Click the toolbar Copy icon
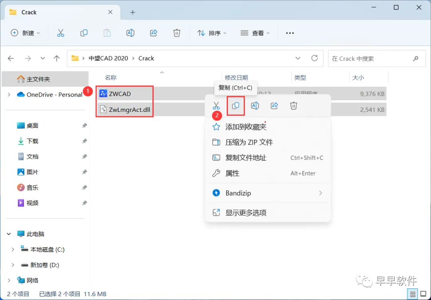Viewport: 431px width, 300px height. (x=84, y=33)
